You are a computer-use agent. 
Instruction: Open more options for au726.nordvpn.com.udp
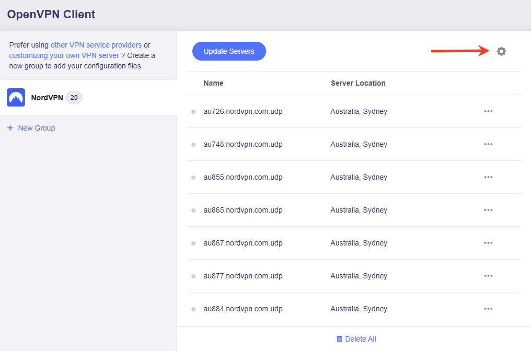coord(488,111)
